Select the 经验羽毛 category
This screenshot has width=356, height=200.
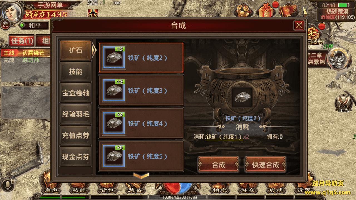point(76,114)
